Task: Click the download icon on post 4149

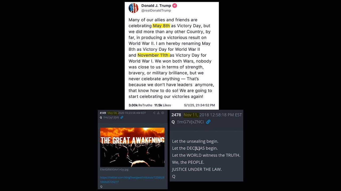Action: (158, 113)
